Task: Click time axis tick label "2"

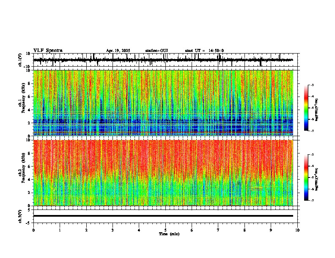Action: [x=86, y=230]
